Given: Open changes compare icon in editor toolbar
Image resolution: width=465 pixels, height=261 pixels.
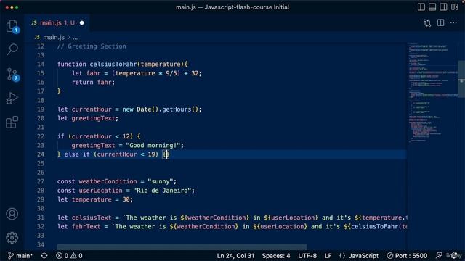Looking at the screenshot, I should click(427, 22).
